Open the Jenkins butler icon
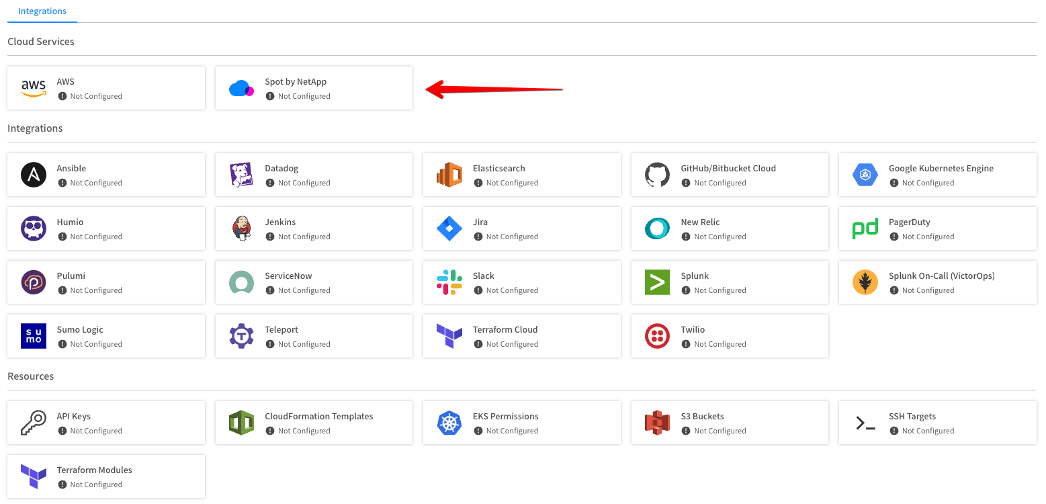This screenshot has width=1046, height=504. coord(241,228)
